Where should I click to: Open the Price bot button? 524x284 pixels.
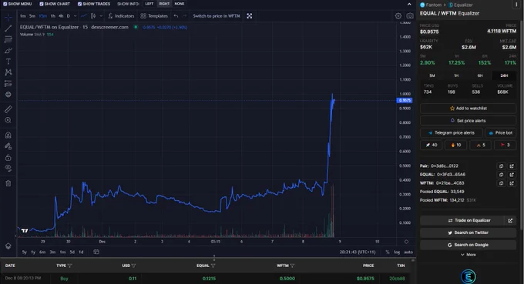(501, 133)
